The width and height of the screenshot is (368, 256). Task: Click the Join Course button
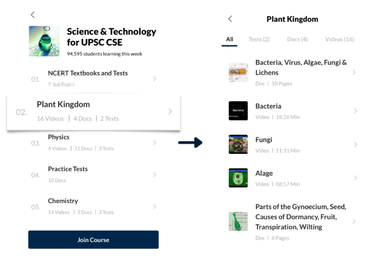94,240
